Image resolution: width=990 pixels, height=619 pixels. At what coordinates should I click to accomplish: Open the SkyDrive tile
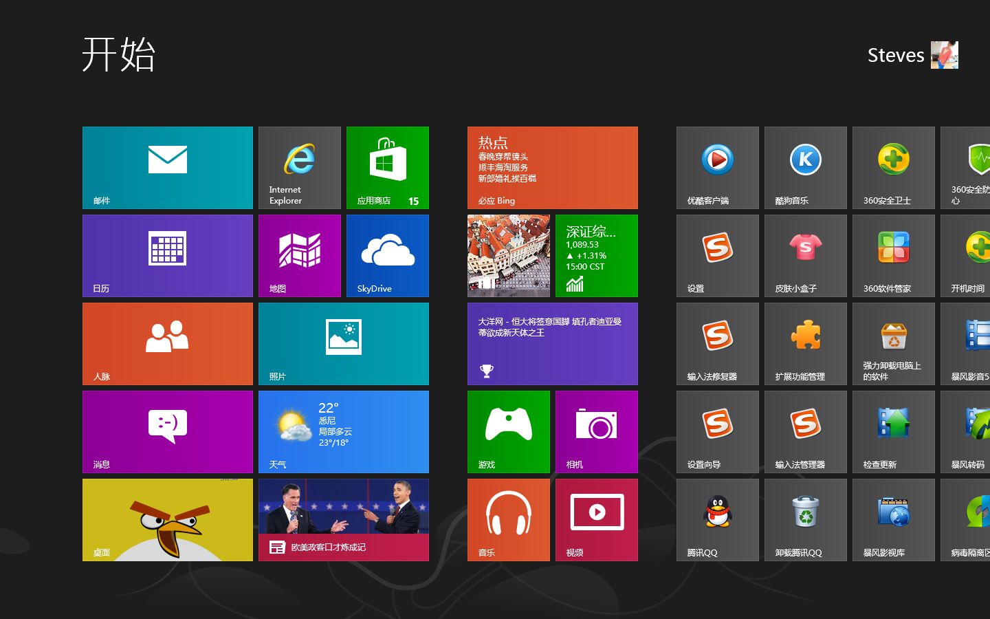[x=388, y=256]
